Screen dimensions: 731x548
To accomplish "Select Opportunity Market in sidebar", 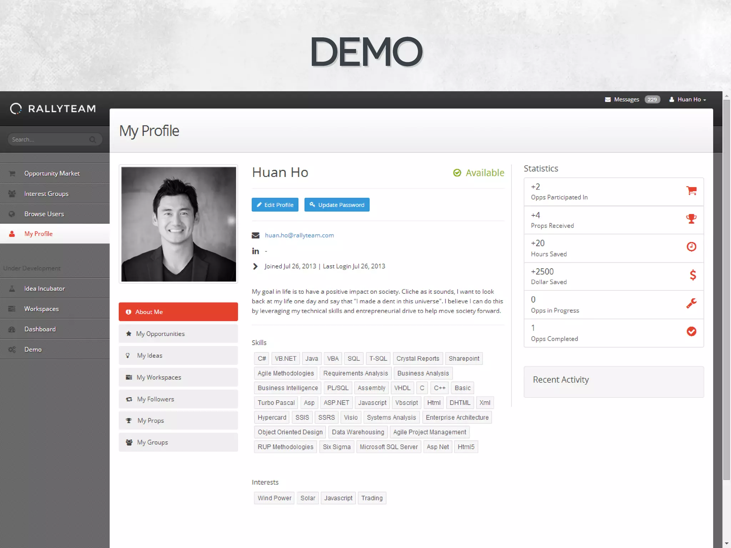I will click(52, 173).
